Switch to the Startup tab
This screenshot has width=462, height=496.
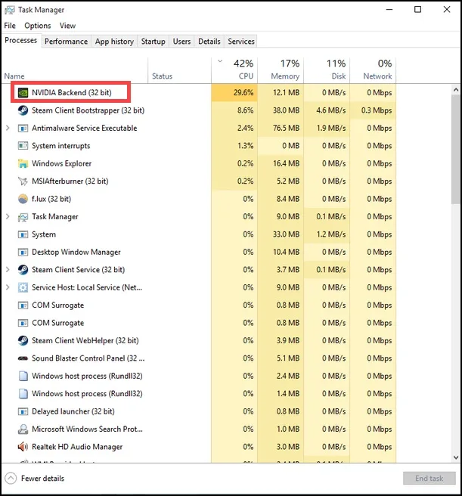pyautogui.click(x=153, y=42)
